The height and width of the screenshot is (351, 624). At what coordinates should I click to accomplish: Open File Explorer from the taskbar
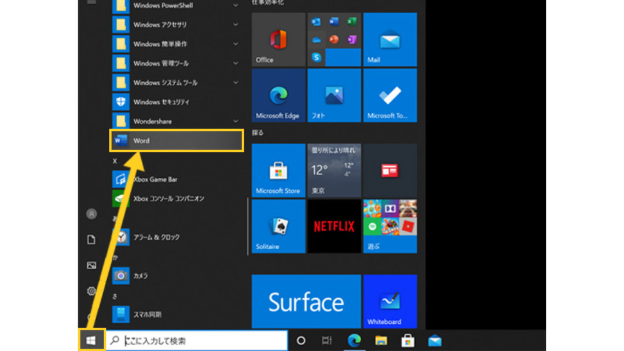[x=381, y=340]
